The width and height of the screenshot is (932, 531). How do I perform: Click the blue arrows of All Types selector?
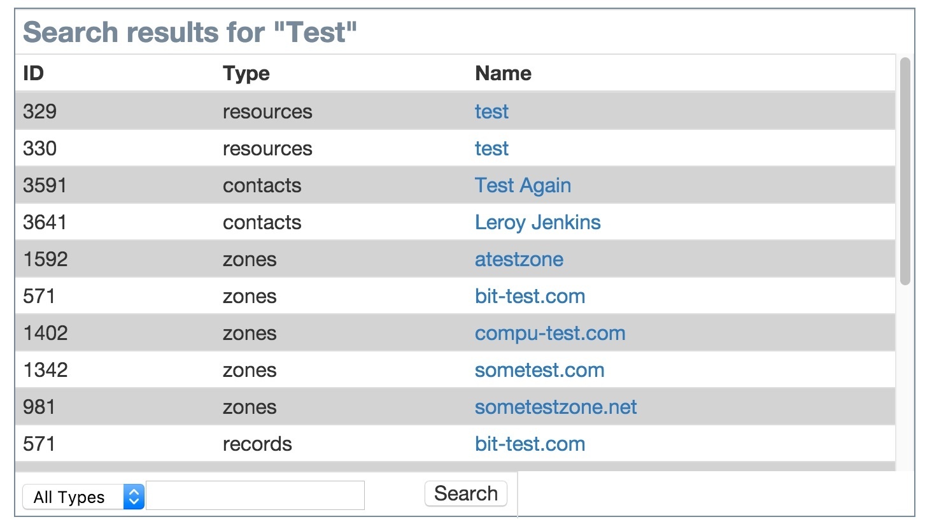point(134,497)
